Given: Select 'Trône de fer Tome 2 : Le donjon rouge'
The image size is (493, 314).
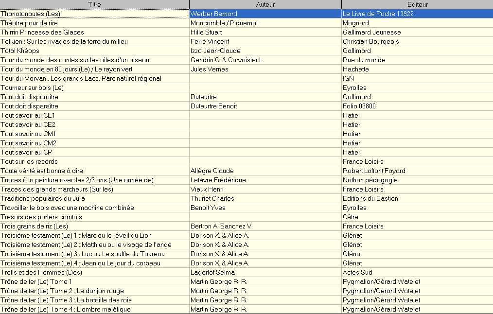Looking at the screenshot, I should tap(94, 291).
